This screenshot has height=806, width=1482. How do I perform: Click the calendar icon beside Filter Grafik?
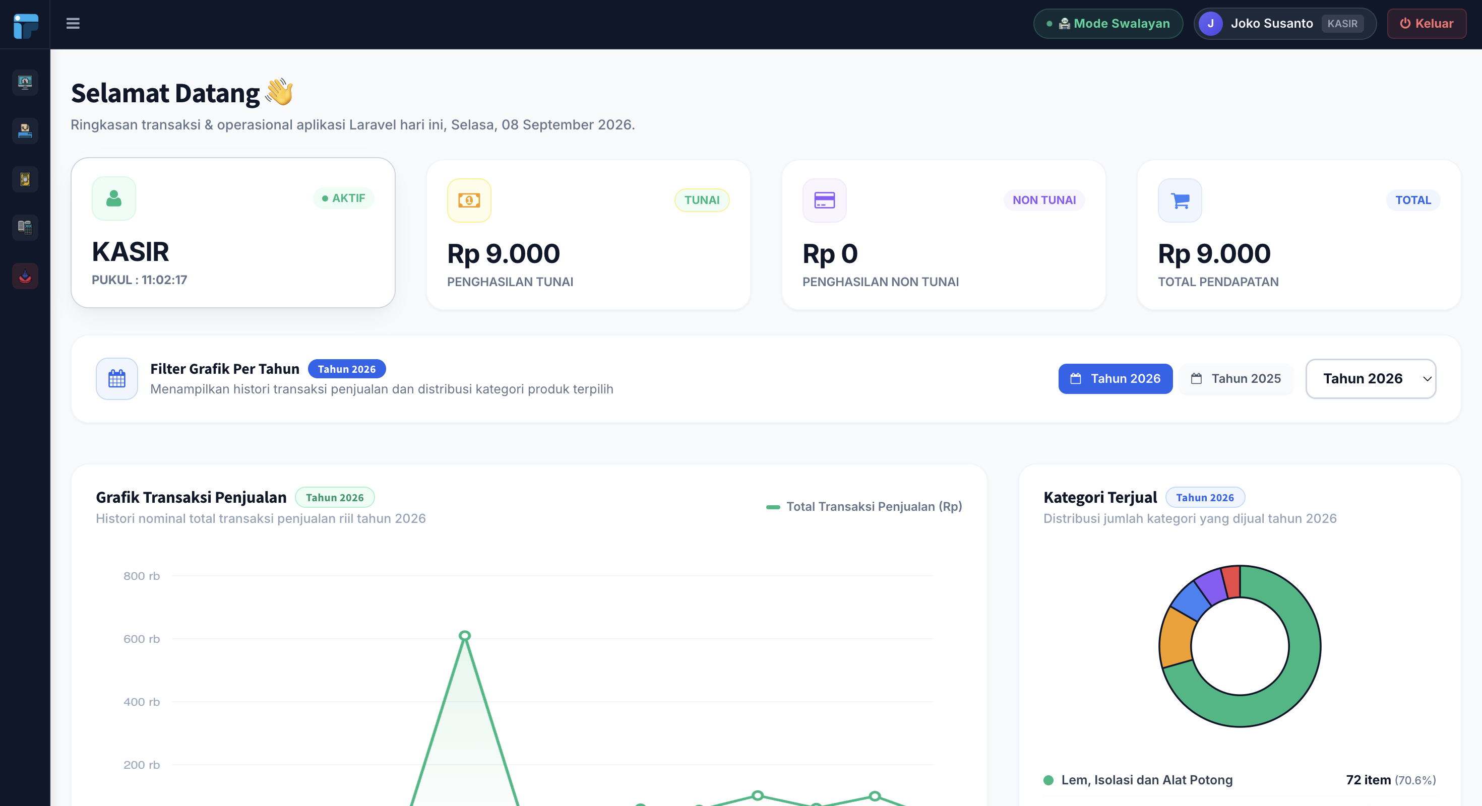[117, 379]
